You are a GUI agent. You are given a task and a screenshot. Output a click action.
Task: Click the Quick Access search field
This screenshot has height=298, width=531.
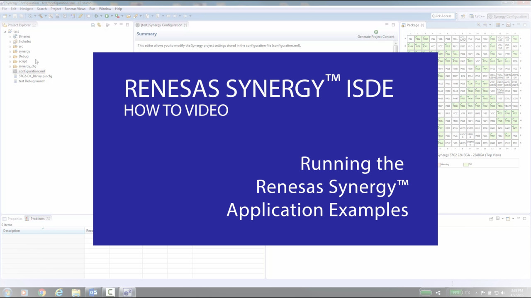pos(441,16)
